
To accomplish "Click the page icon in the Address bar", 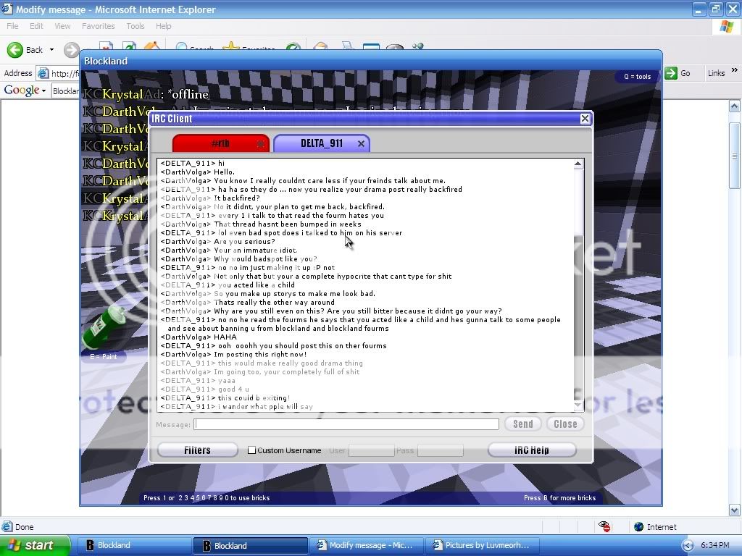I will 43,73.
